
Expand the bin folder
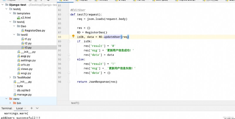[x=10, y=103]
